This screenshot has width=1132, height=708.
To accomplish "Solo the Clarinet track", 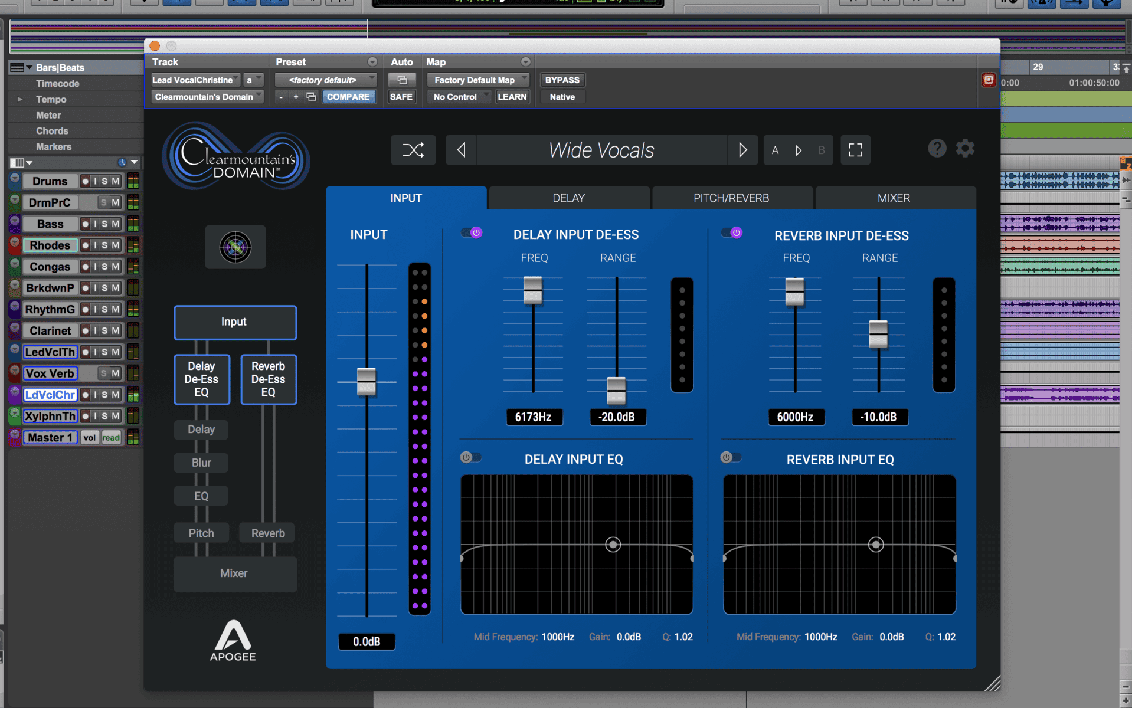I will coord(104,330).
